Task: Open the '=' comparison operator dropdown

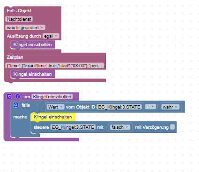Action: (150, 107)
